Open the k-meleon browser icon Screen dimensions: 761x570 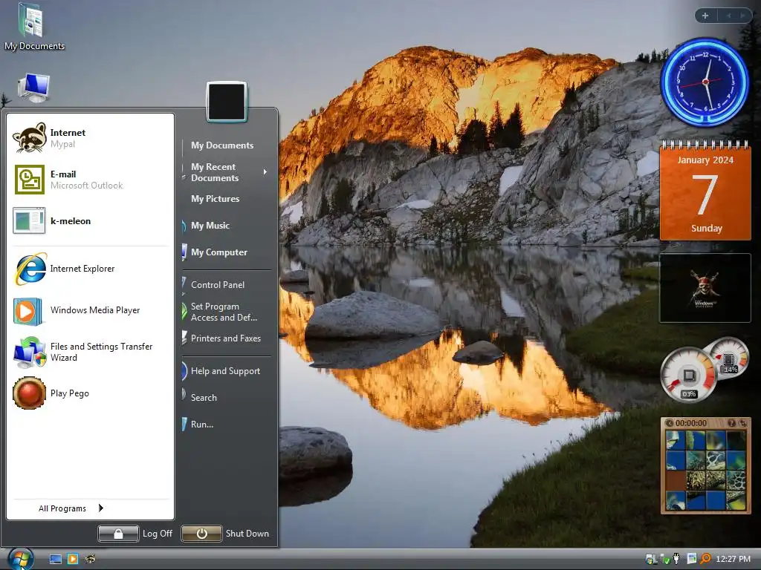pos(29,221)
